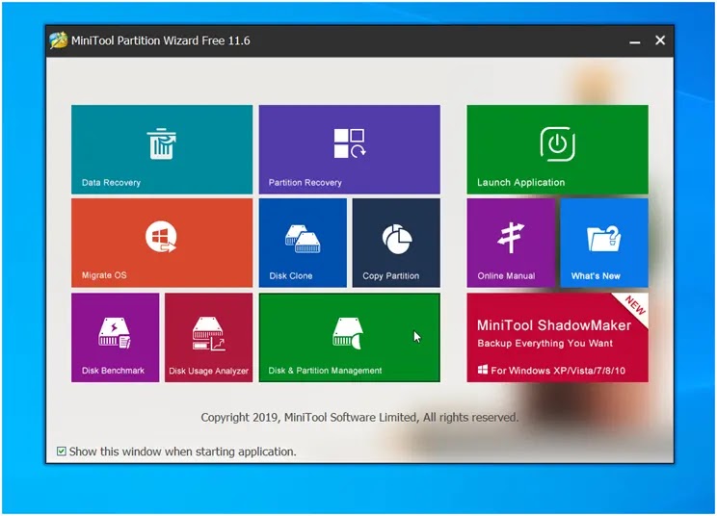The image size is (717, 516).
Task: Click the Launch Application label
Action: (520, 182)
